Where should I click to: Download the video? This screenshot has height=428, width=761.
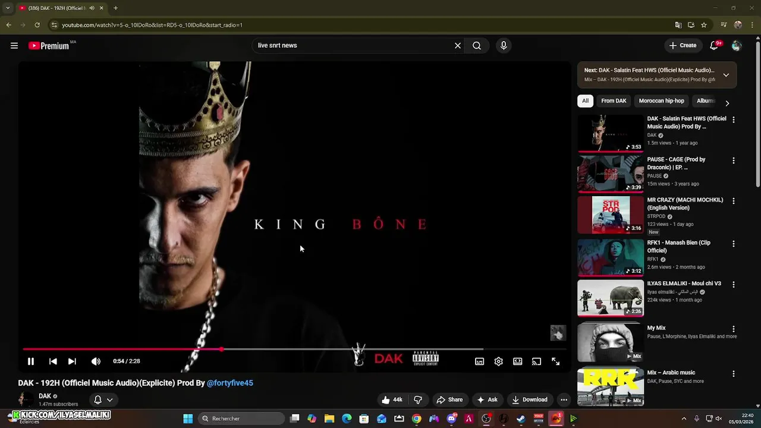[x=529, y=399]
